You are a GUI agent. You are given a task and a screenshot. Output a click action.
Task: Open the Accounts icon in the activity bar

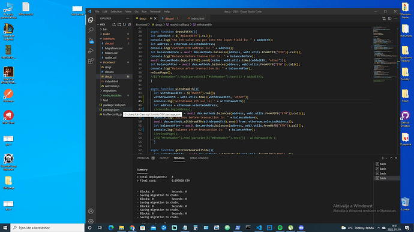pos(91,211)
